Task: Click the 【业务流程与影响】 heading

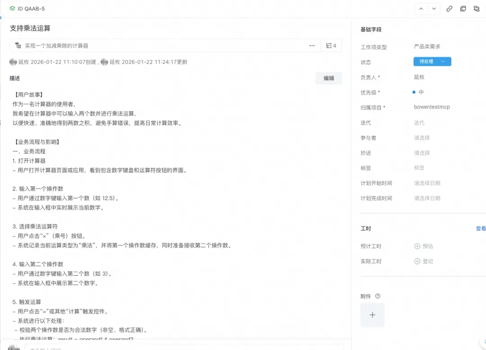Action: [x=37, y=142]
